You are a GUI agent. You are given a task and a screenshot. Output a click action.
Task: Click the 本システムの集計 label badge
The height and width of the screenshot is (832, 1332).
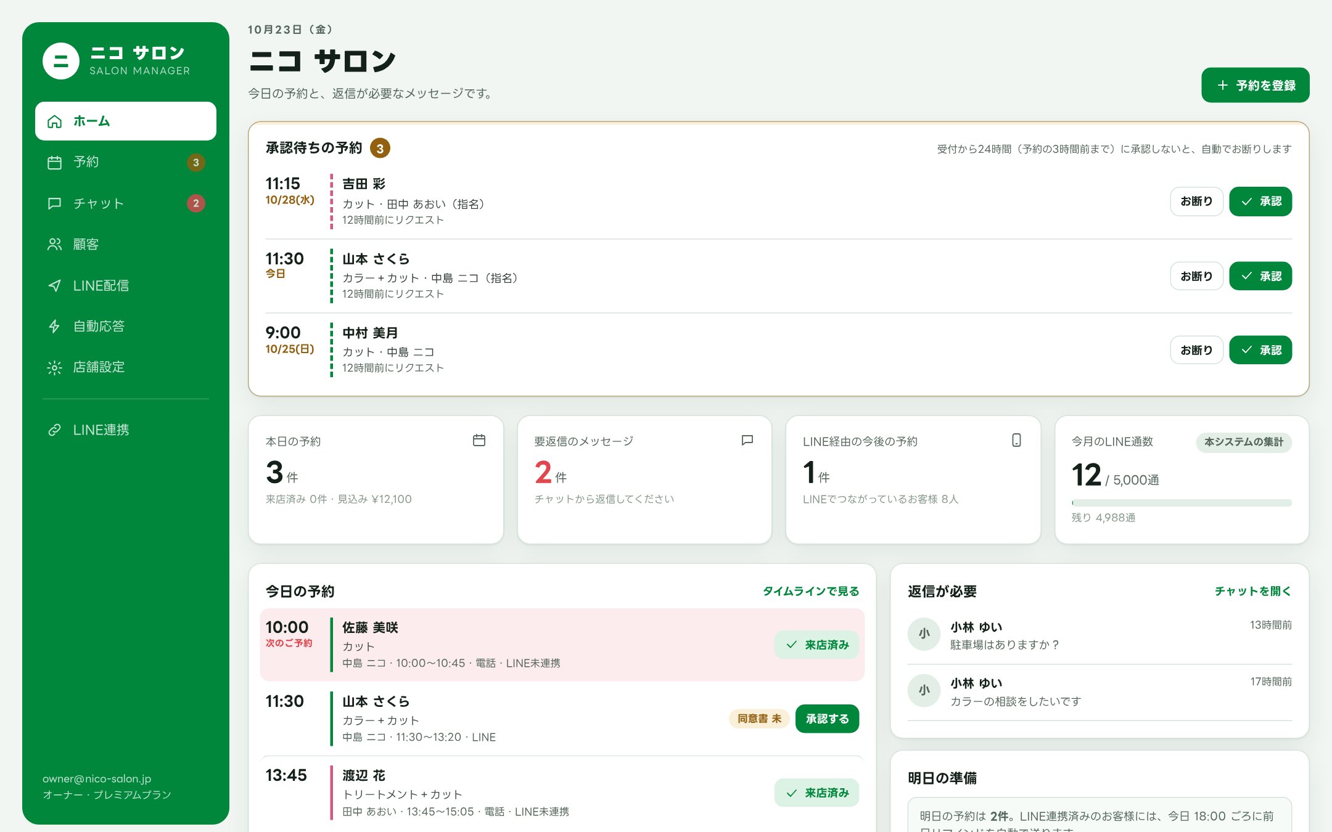click(1244, 442)
